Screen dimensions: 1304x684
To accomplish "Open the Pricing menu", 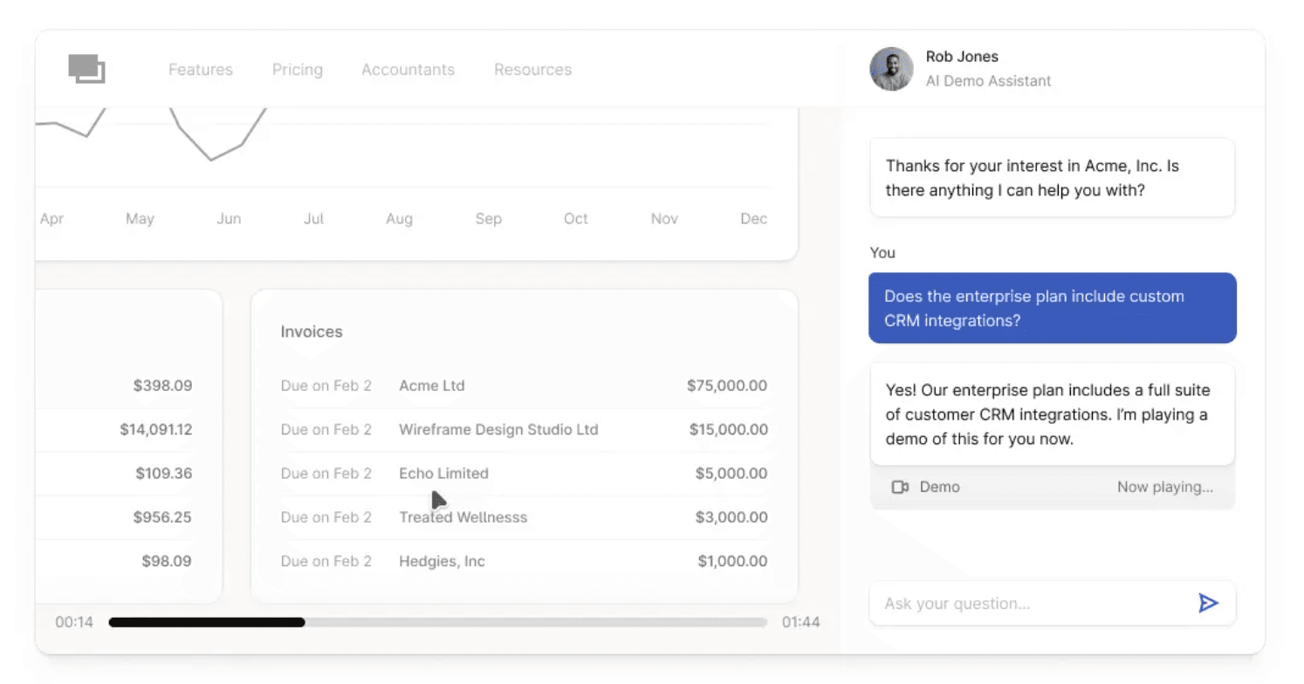I will [297, 69].
